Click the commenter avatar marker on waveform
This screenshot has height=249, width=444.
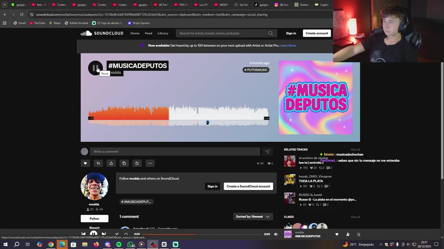point(208,123)
